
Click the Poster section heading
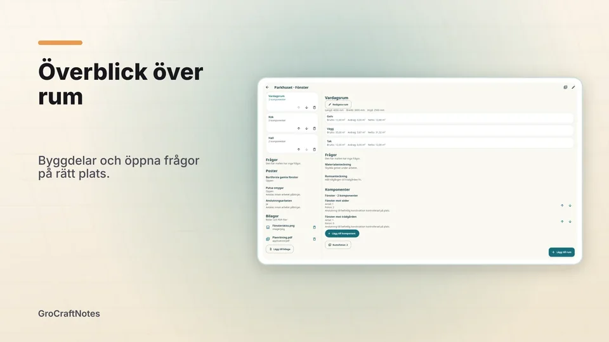(272, 170)
